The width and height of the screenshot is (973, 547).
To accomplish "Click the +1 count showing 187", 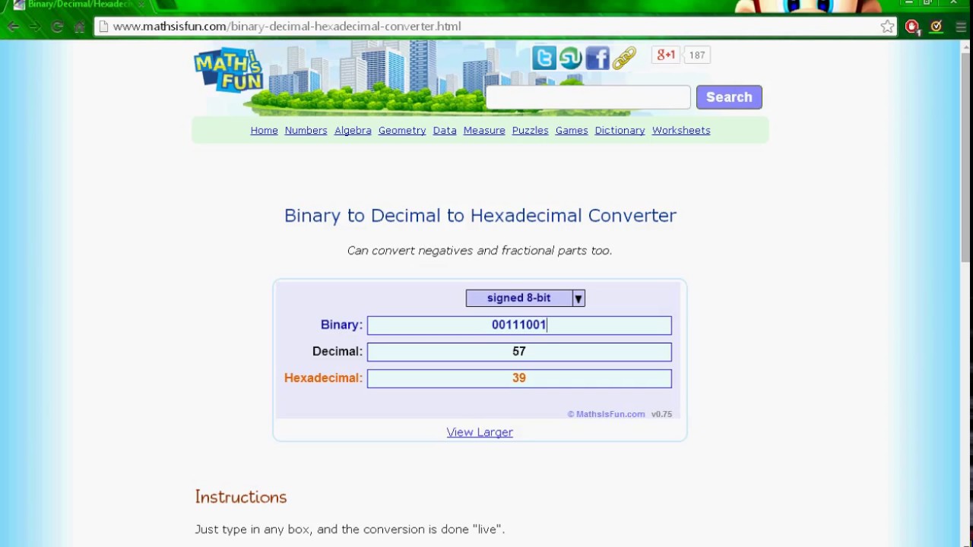I will 697,55.
